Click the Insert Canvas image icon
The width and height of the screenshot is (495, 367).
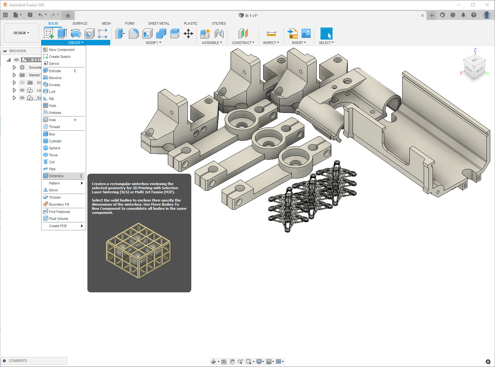click(306, 33)
